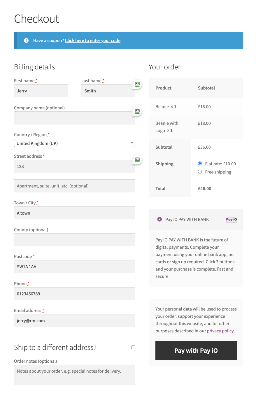256x398 pixels.
Task: Click the link to enter coupon code
Action: 93,41
